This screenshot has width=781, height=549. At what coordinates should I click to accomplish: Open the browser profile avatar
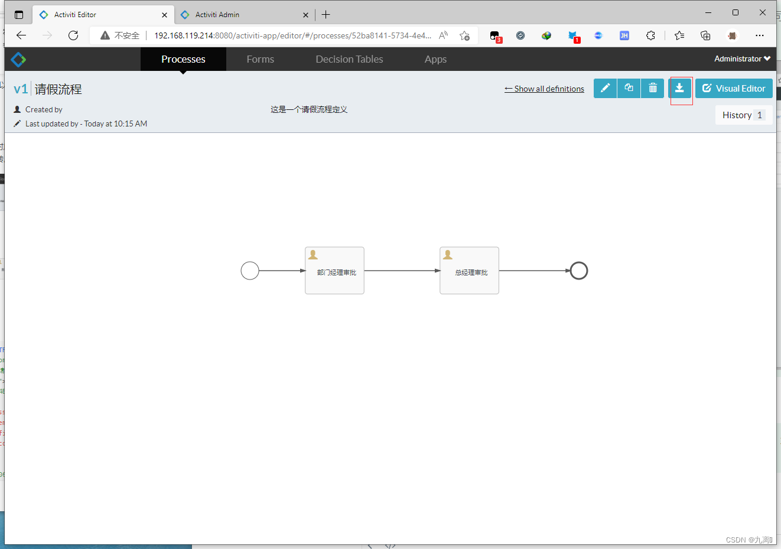tap(733, 35)
